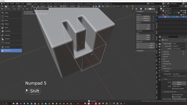Click the Options button in viewport header
Screen dimensions: 187x105
153,6
